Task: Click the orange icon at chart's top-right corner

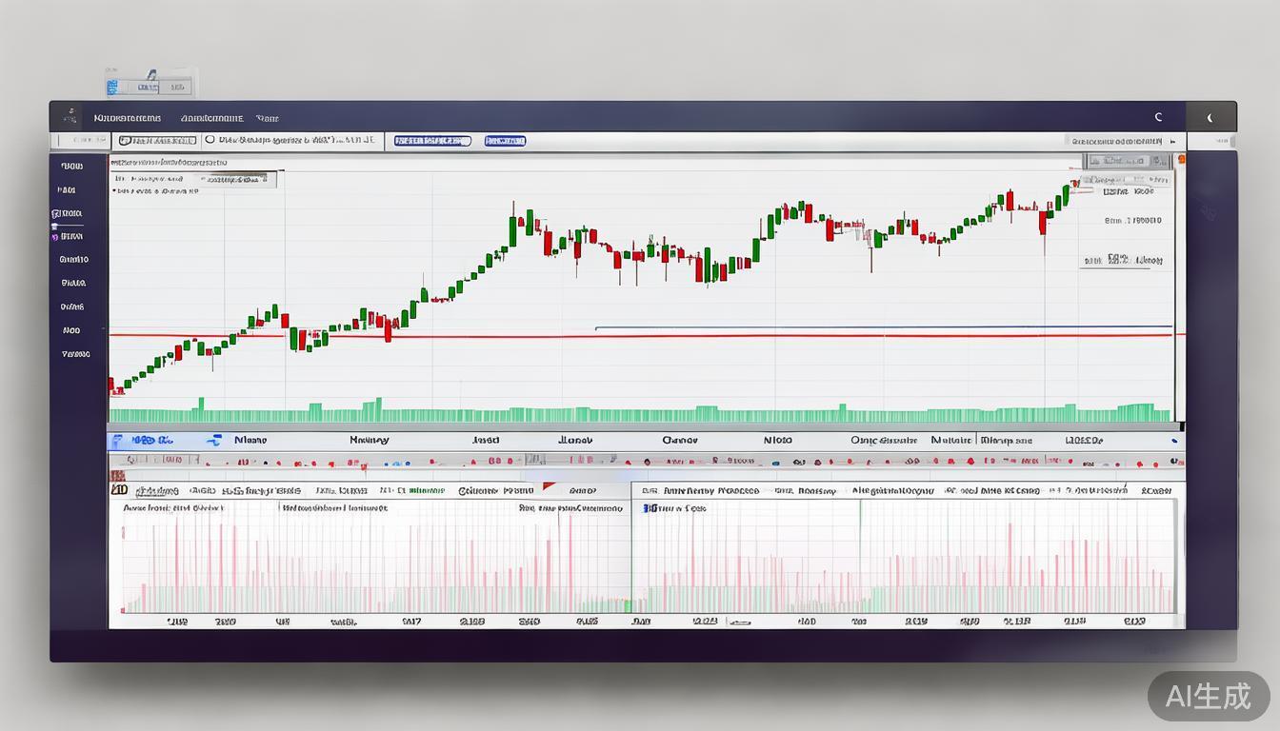Action: 1181,160
